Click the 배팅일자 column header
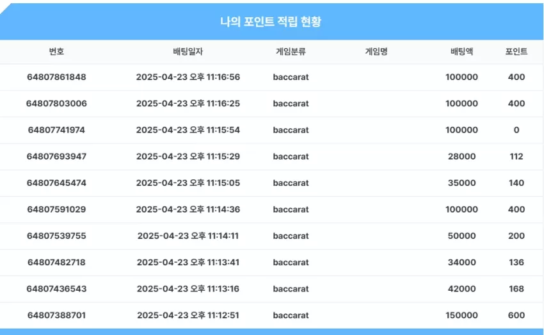Image resolution: width=544 pixels, height=335 pixels. click(188, 51)
